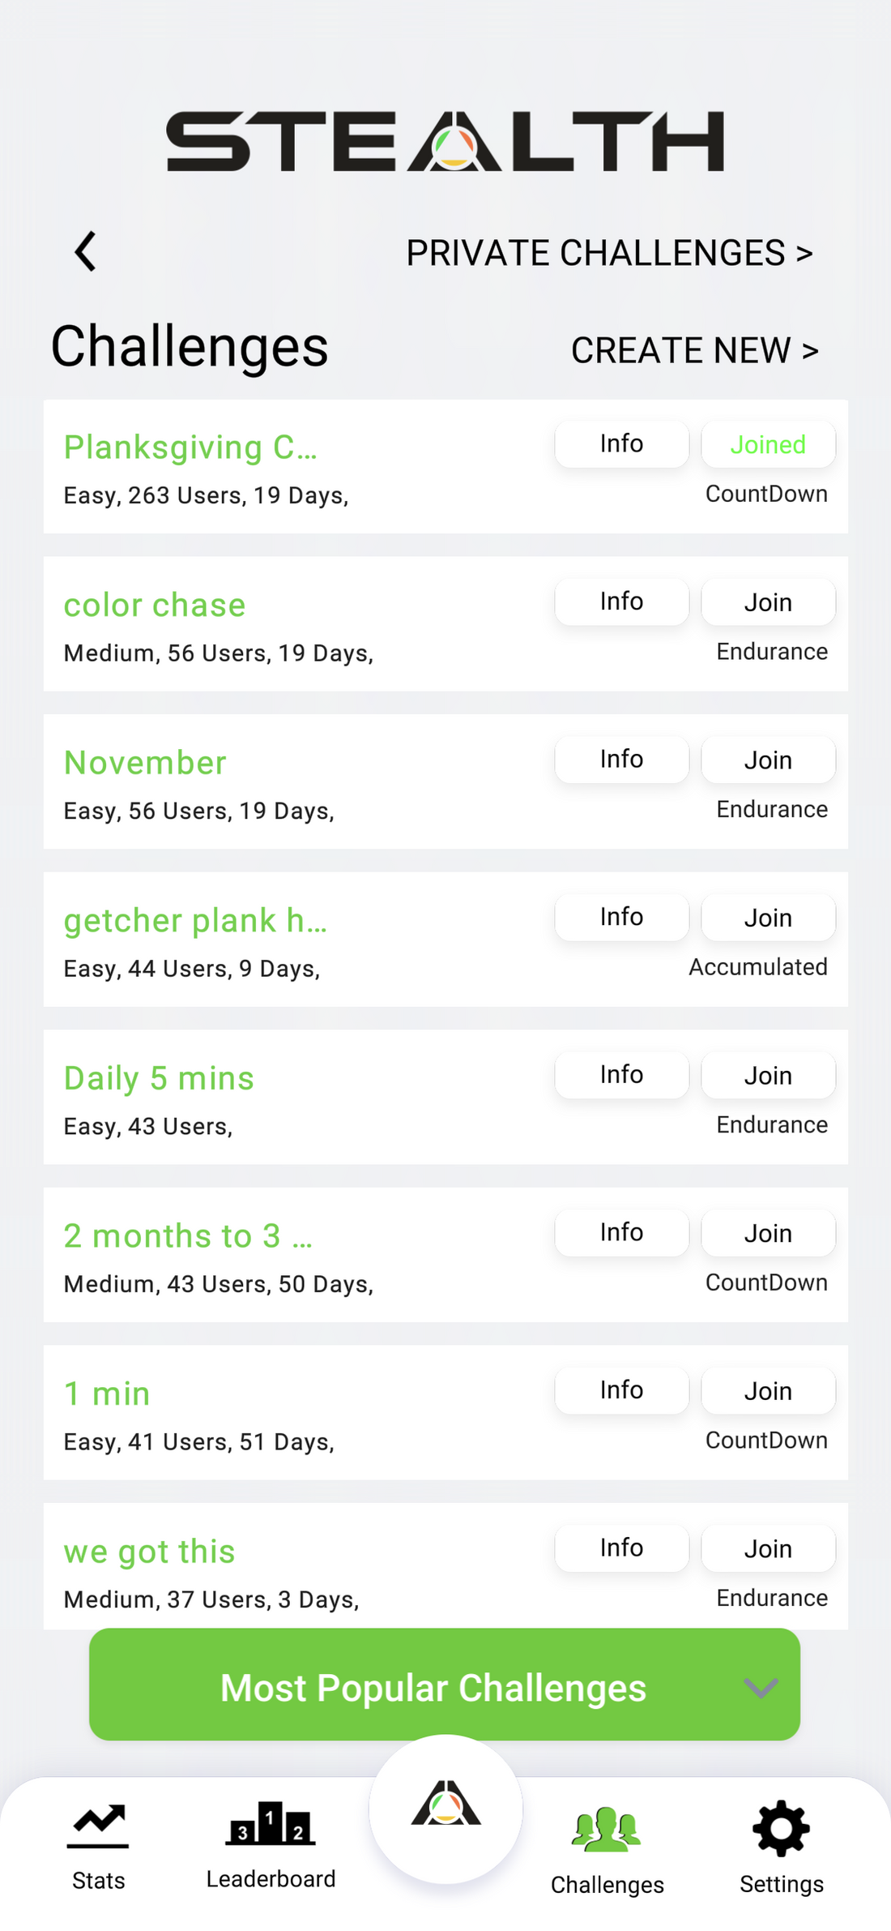Toggle Joined status for Planksgiving challenge
Viewport: 891px width, 1931px height.
pyautogui.click(x=767, y=444)
